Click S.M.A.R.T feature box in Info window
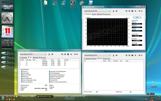 tap(22, 71)
